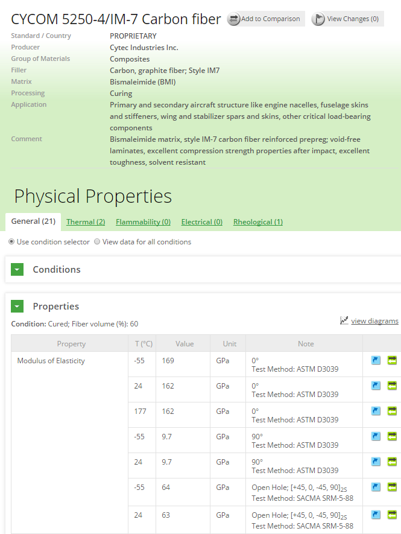Switch to the General (21) tab
The width and height of the screenshot is (401, 534).
pyautogui.click(x=33, y=221)
